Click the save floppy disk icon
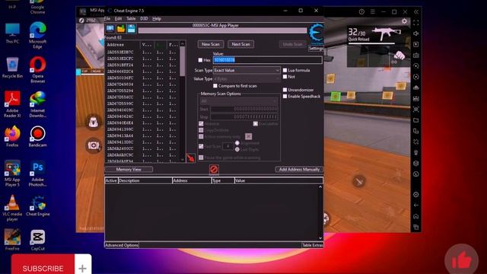 132,29
